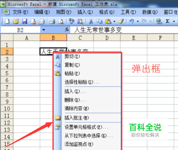This screenshot has height=150, width=178.
Task: Click the Name Box showing B2
Action: point(21,30)
